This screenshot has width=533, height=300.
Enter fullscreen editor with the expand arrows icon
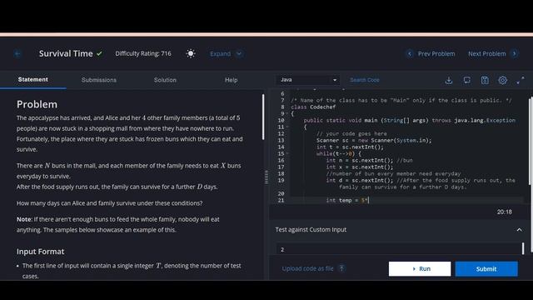pos(520,80)
